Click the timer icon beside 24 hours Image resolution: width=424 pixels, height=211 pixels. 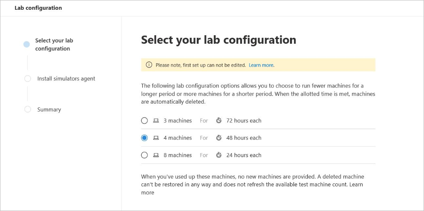[219, 155]
